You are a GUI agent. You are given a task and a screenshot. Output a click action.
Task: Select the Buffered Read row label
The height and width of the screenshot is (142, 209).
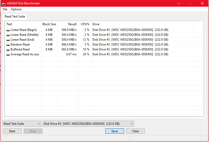pyautogui.click(x=20, y=49)
